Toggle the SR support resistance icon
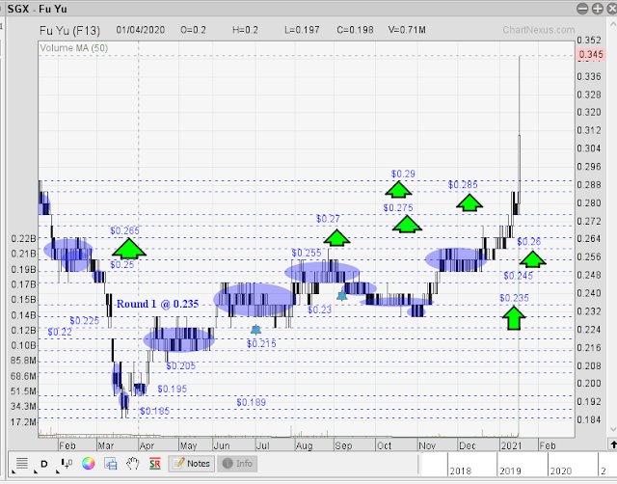Image resolution: width=617 pixels, height=484 pixels. (155, 464)
